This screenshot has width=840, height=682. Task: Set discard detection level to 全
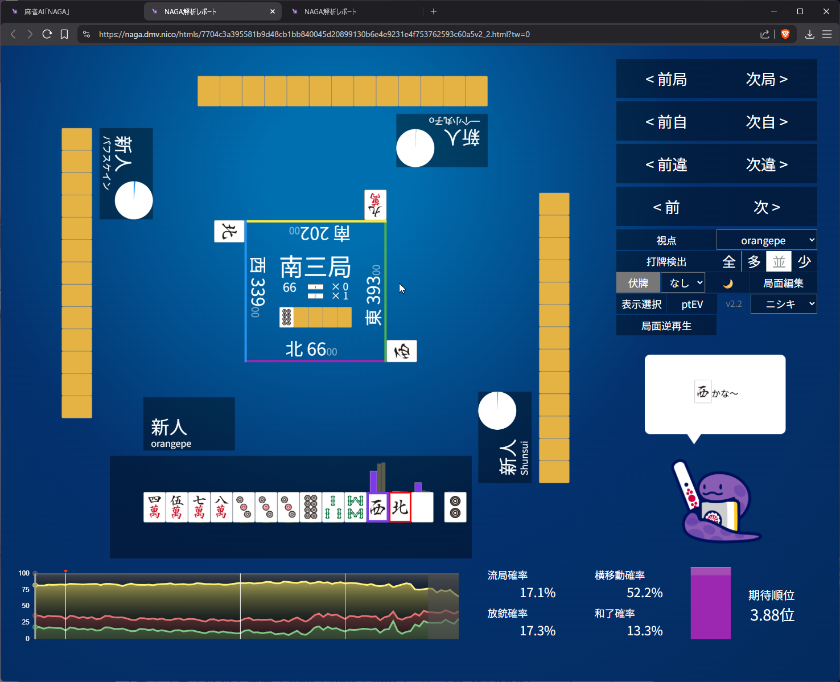[729, 262]
